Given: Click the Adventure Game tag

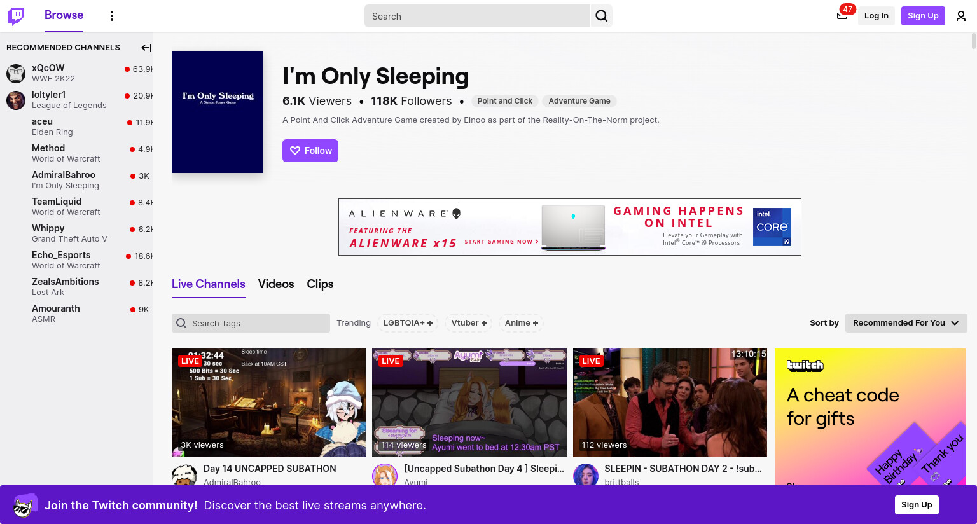Looking at the screenshot, I should click(579, 101).
